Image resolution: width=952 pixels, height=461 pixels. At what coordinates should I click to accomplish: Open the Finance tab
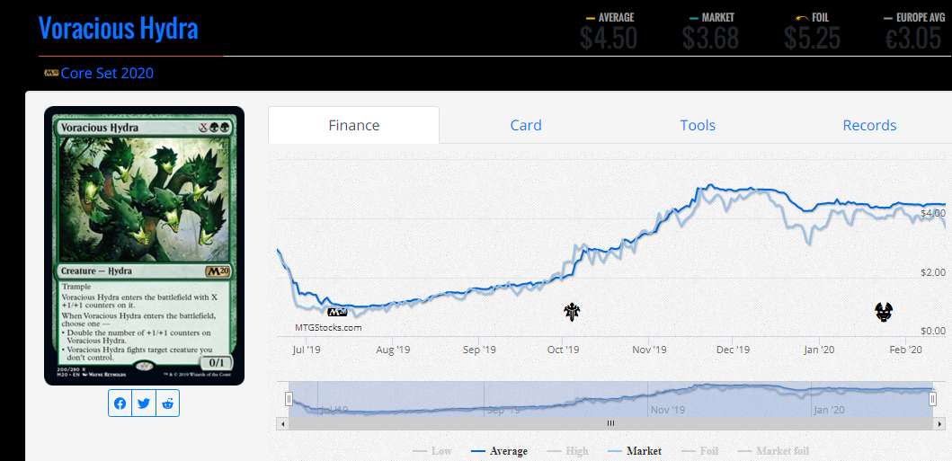[x=354, y=126]
